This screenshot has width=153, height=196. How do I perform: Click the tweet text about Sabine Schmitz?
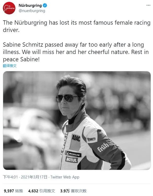76,52
